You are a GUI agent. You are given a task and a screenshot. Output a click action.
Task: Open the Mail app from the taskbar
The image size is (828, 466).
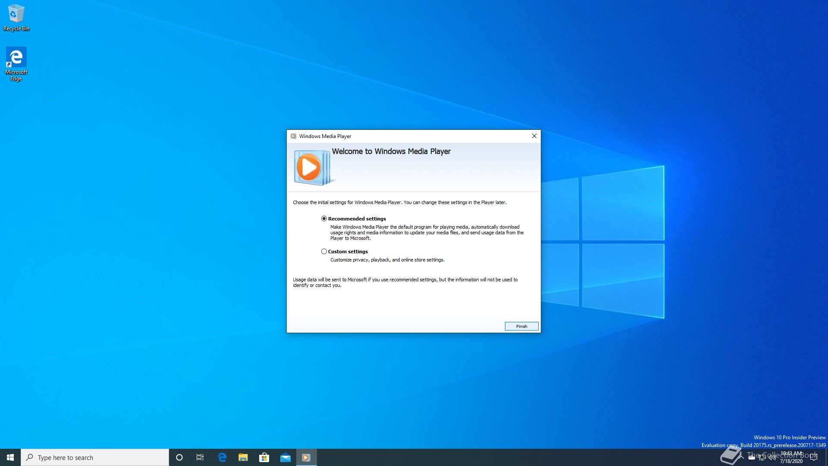pyautogui.click(x=285, y=457)
